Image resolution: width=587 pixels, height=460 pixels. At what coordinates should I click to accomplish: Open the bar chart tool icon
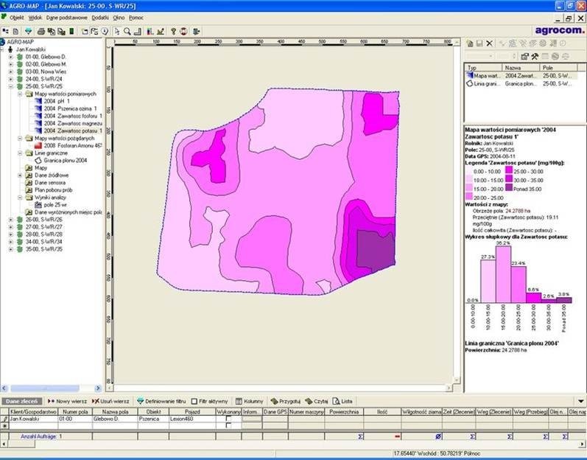coord(150,32)
